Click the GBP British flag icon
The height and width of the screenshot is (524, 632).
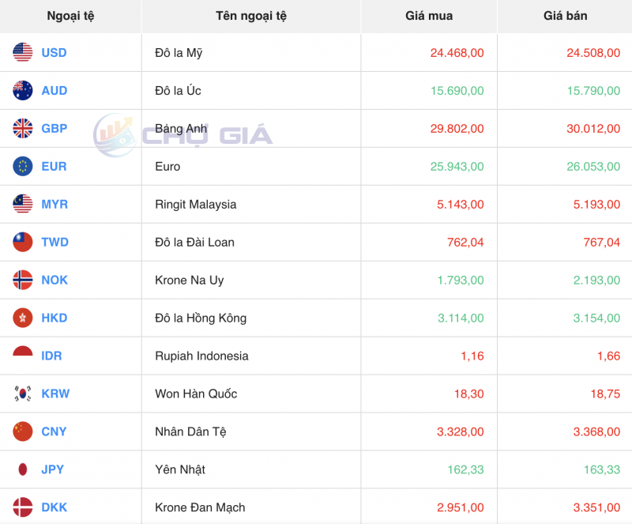(x=20, y=129)
